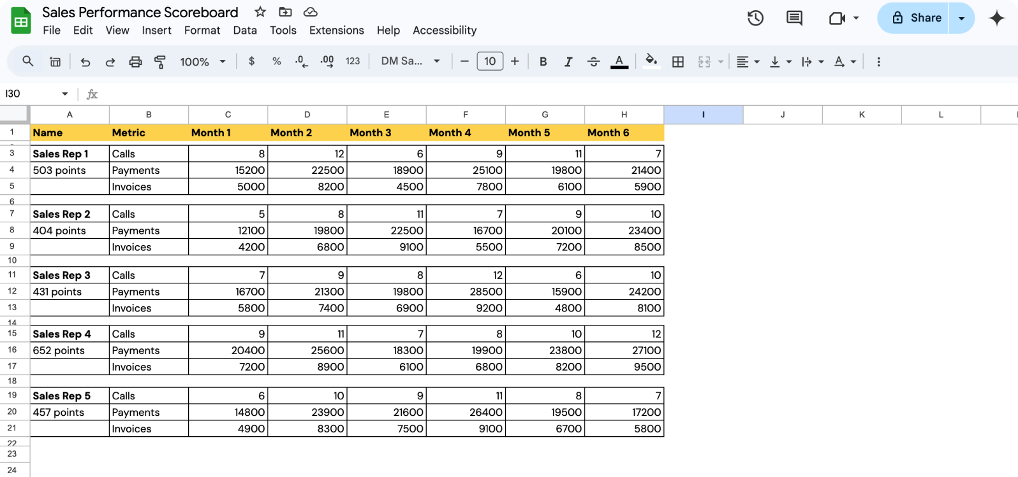The image size is (1018, 477).
Task: Select the Sales Rep 4 cell
Action: (x=70, y=334)
